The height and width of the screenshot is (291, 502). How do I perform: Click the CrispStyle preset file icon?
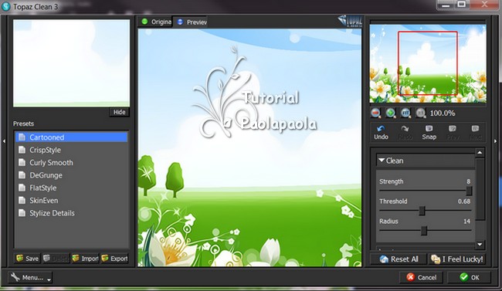pos(22,150)
